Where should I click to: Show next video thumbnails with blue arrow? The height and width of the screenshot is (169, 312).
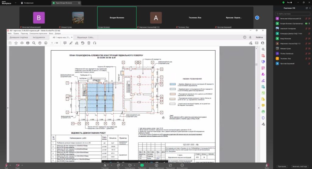coord(257,18)
